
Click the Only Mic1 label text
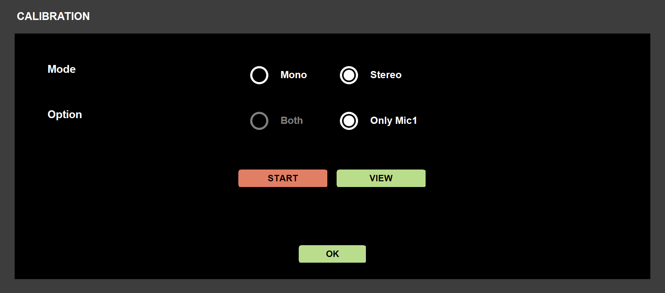[x=393, y=121]
